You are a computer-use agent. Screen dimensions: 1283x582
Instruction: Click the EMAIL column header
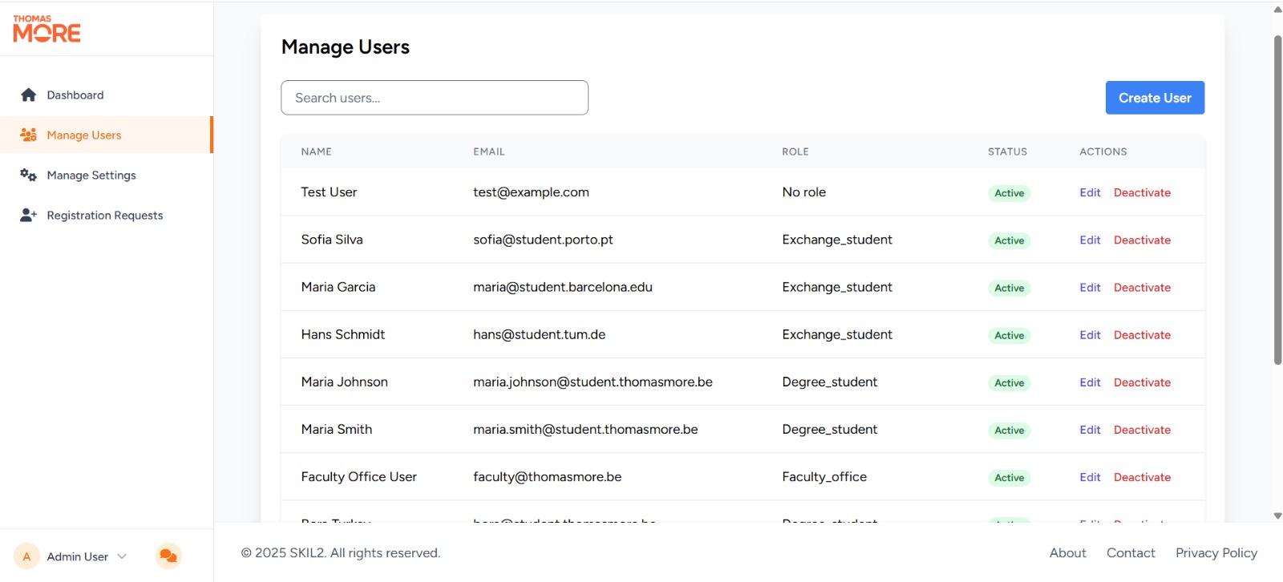click(488, 152)
